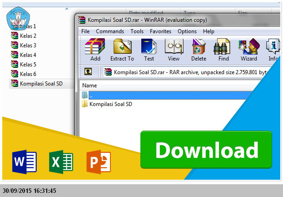The image size is (283, 197).
Task: Click the Extract To toolbar icon
Action: coord(122,46)
